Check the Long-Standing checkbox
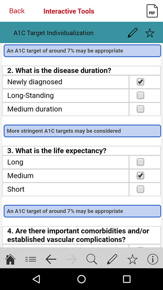This screenshot has height=290, width=163. 141,95
